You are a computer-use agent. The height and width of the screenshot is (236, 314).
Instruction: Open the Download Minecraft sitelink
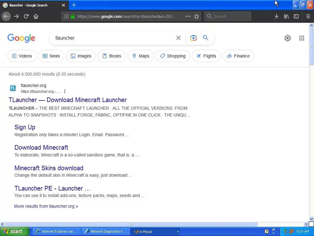(x=41, y=147)
